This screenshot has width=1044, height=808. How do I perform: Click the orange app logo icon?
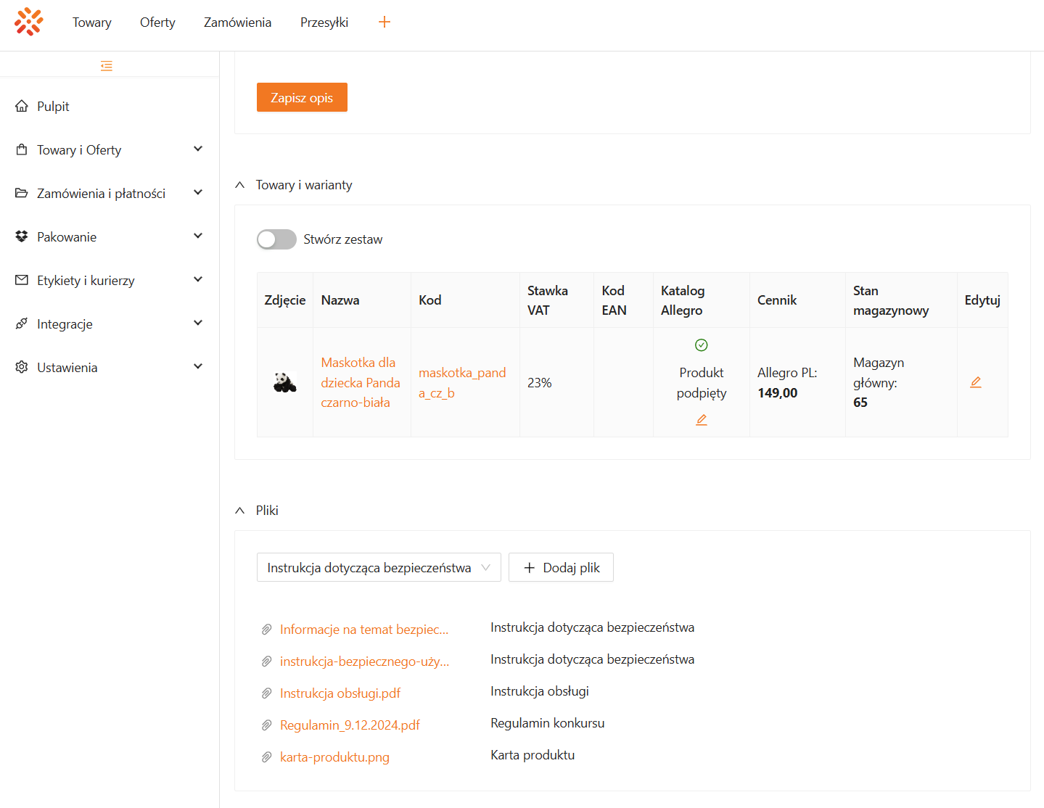[29, 22]
